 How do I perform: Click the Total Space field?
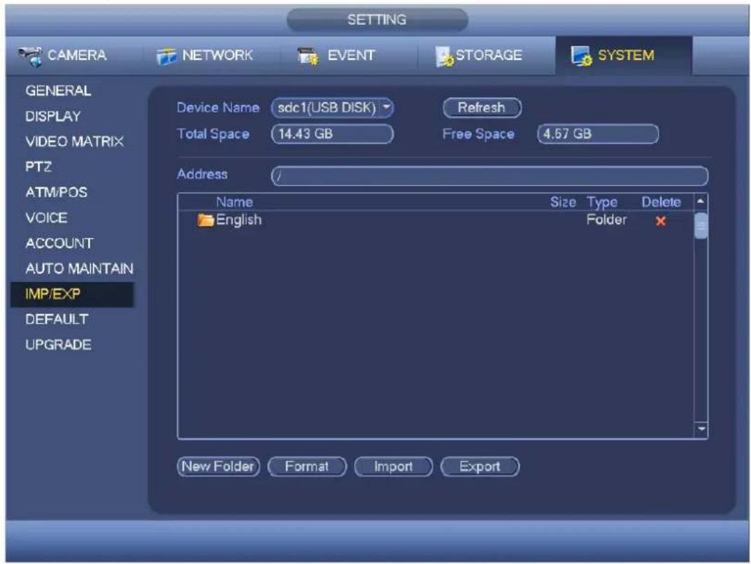tap(332, 134)
